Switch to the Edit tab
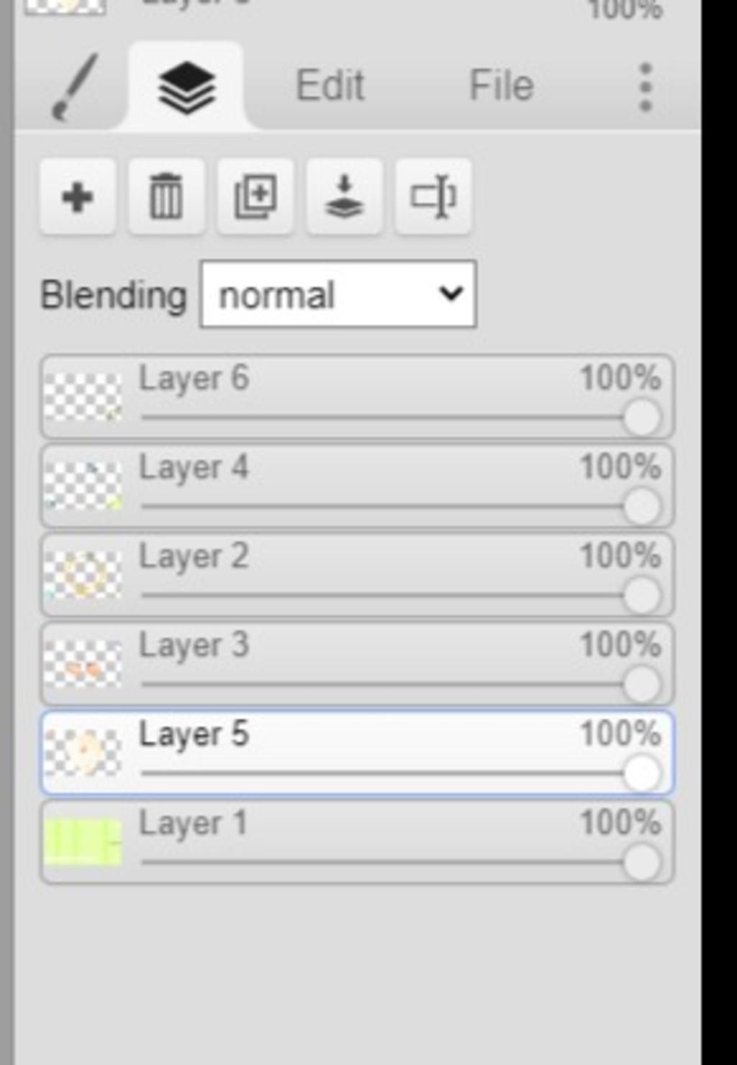Viewport: 737px width, 1065px height. 330,86
